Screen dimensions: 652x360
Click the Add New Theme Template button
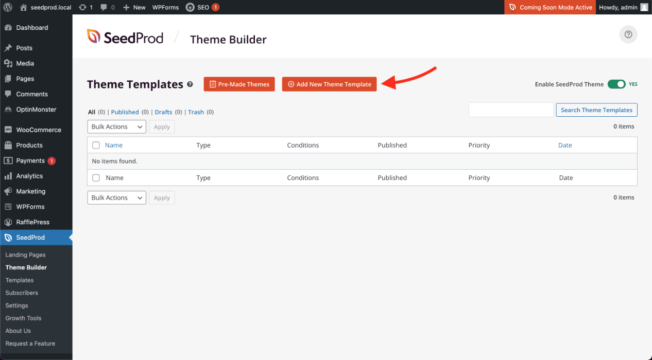(329, 84)
